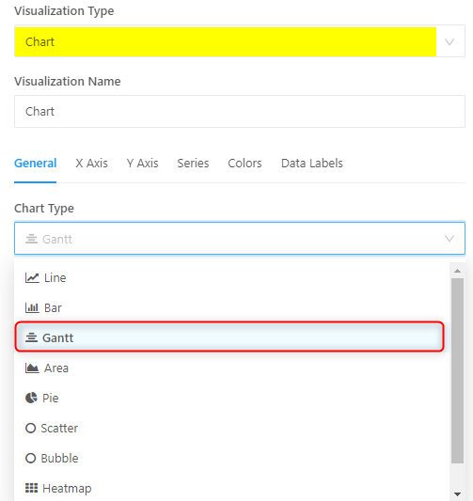Select the Area chart icon
This screenshot has width=473, height=501.
pos(32,368)
